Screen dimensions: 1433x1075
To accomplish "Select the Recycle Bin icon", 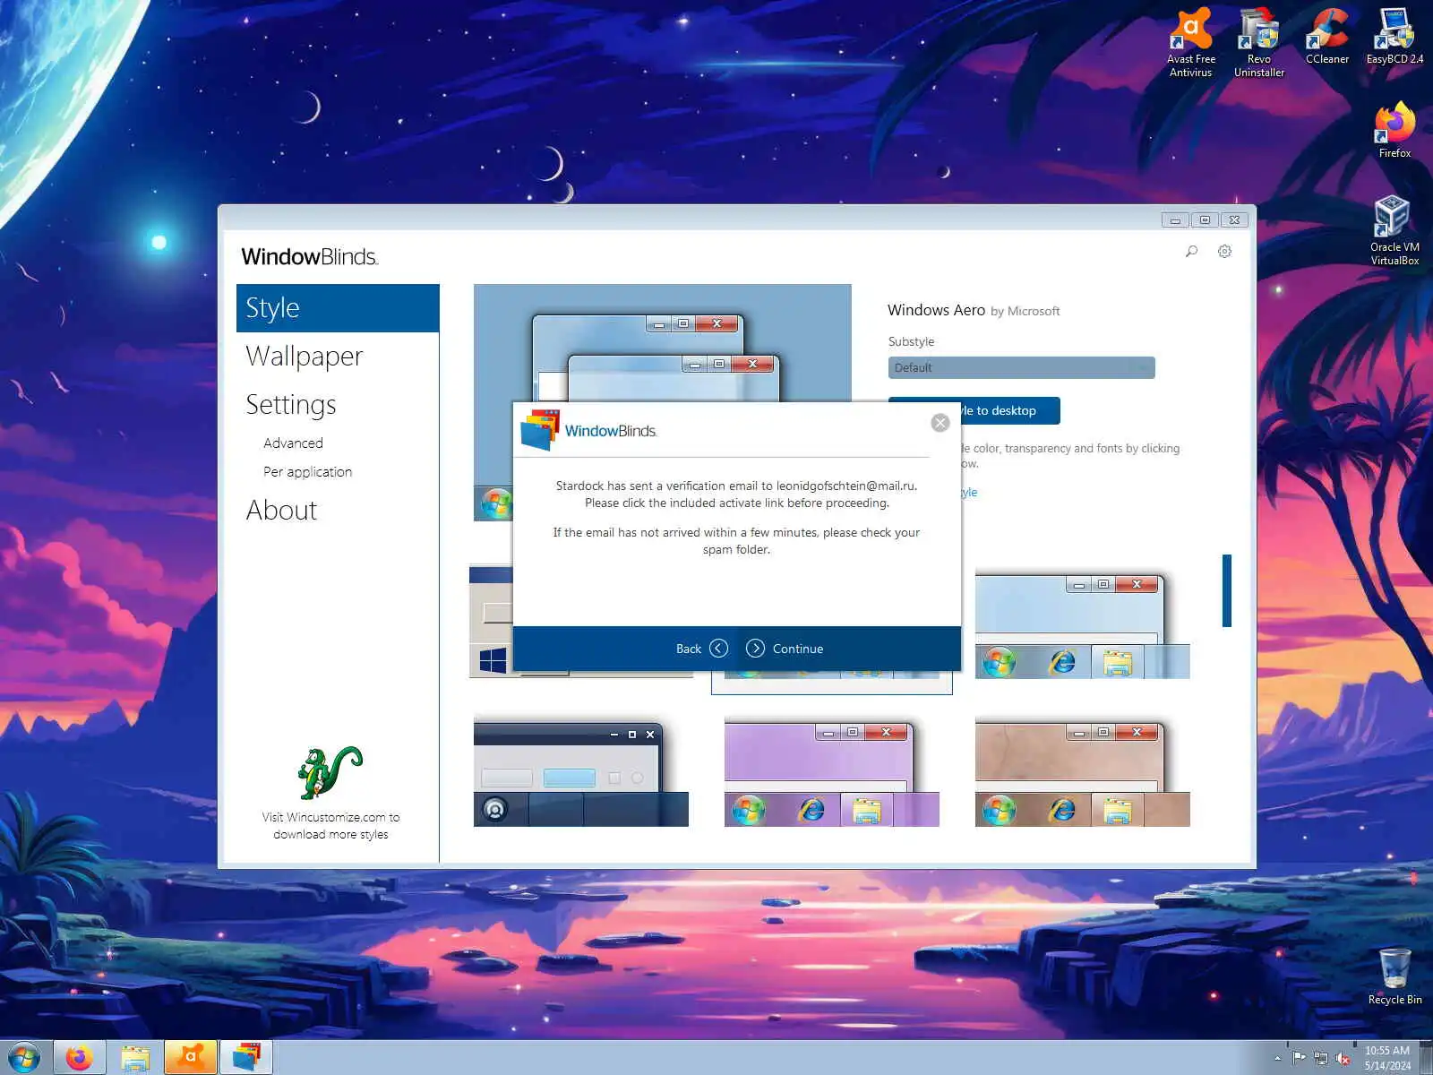I will tap(1394, 976).
